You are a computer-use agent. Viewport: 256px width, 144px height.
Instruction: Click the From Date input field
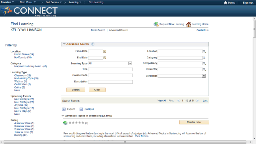click(96, 51)
